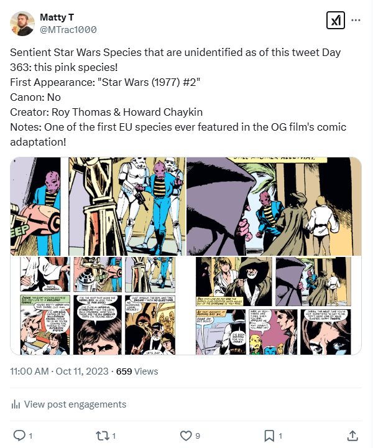Bookmark this tweet
Viewport: 373px width, 448px height.
(x=269, y=435)
